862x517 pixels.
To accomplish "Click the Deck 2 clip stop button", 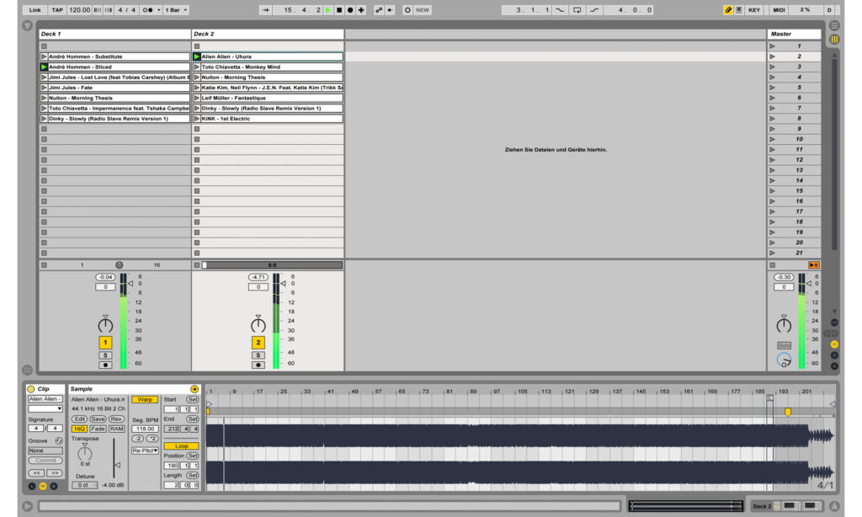I will click(x=197, y=265).
